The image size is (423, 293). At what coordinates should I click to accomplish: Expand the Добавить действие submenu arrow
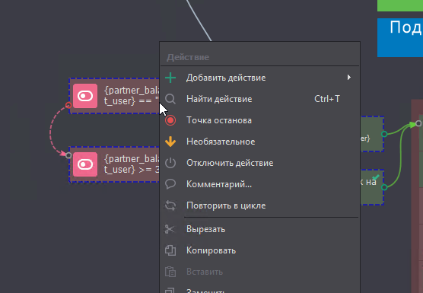pos(349,78)
